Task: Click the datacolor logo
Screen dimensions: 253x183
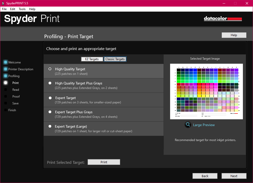Action: (x=223, y=18)
